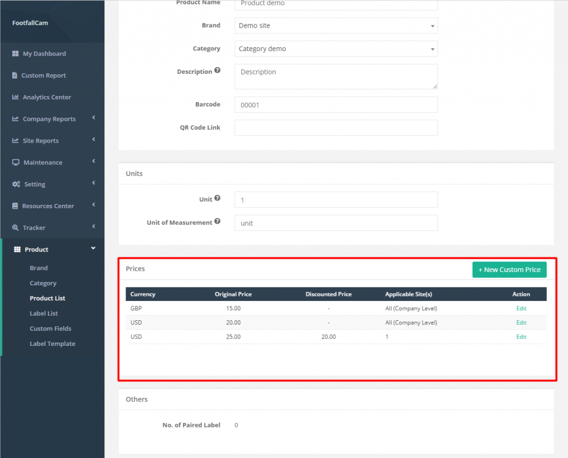
Task: Open Label List in sidebar
Action: click(x=44, y=313)
